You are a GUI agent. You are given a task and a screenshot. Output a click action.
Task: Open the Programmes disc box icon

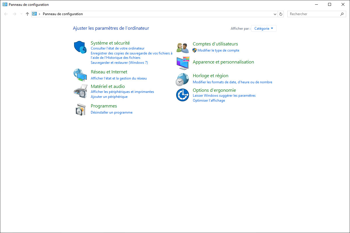coord(80,110)
